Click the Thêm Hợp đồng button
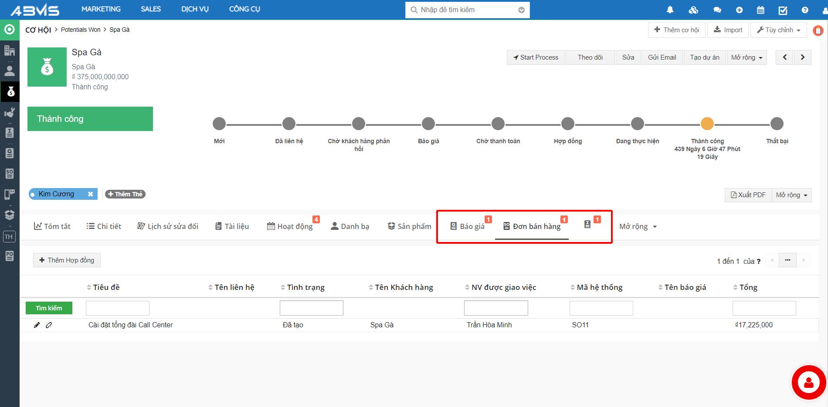828x407 pixels. (67, 260)
